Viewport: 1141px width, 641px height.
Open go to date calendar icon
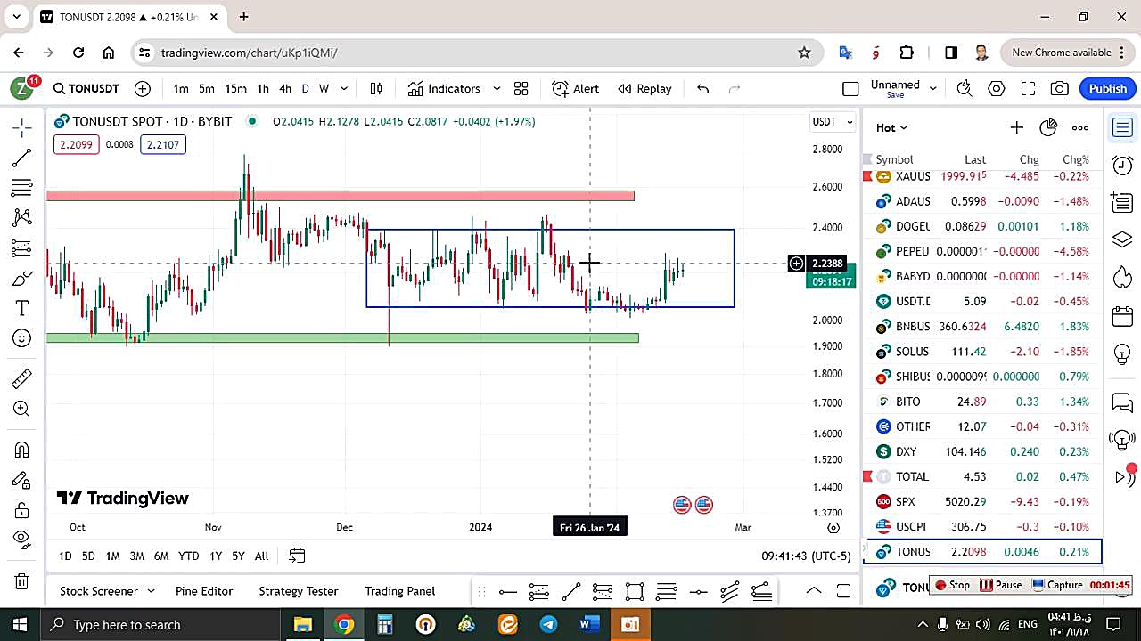point(297,556)
